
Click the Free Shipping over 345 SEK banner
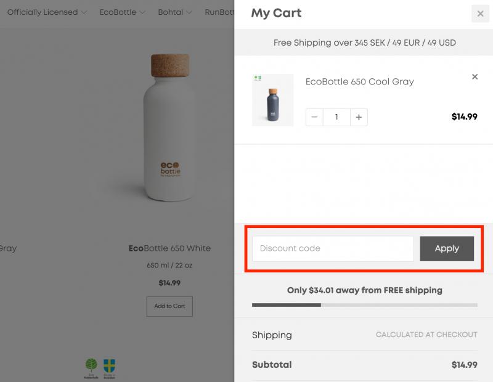pos(364,43)
